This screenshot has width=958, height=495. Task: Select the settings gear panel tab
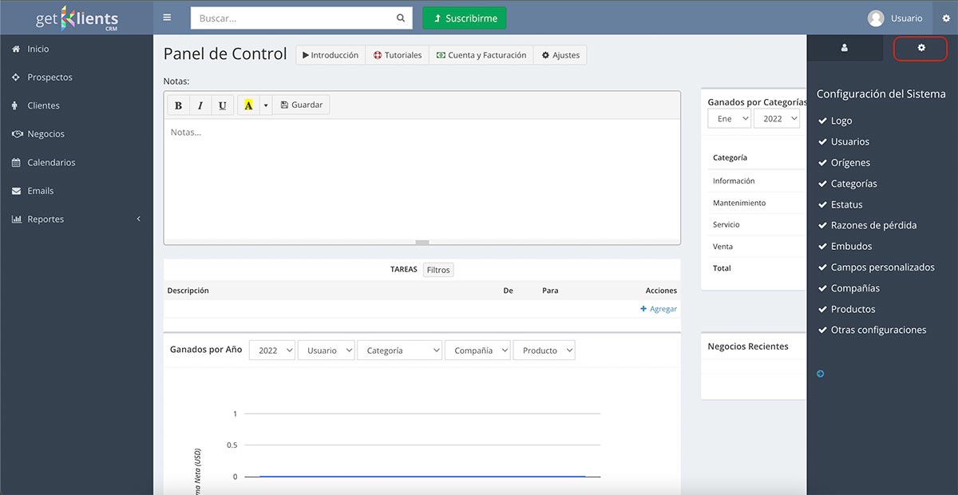coord(920,48)
